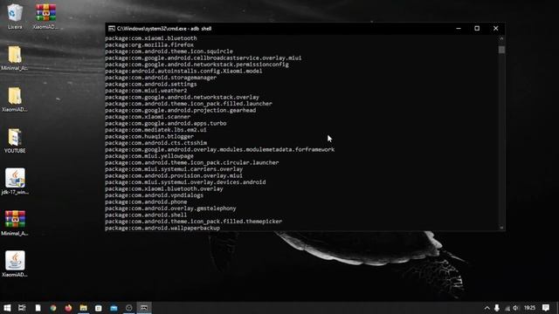The width and height of the screenshot is (559, 314).
Task: Open File Explorer from the taskbar
Action: pyautogui.click(x=84, y=308)
